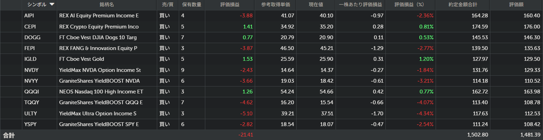543x140 pixels.
Task: Click ULTY's -4.34% loss percentage
Action: (425, 114)
